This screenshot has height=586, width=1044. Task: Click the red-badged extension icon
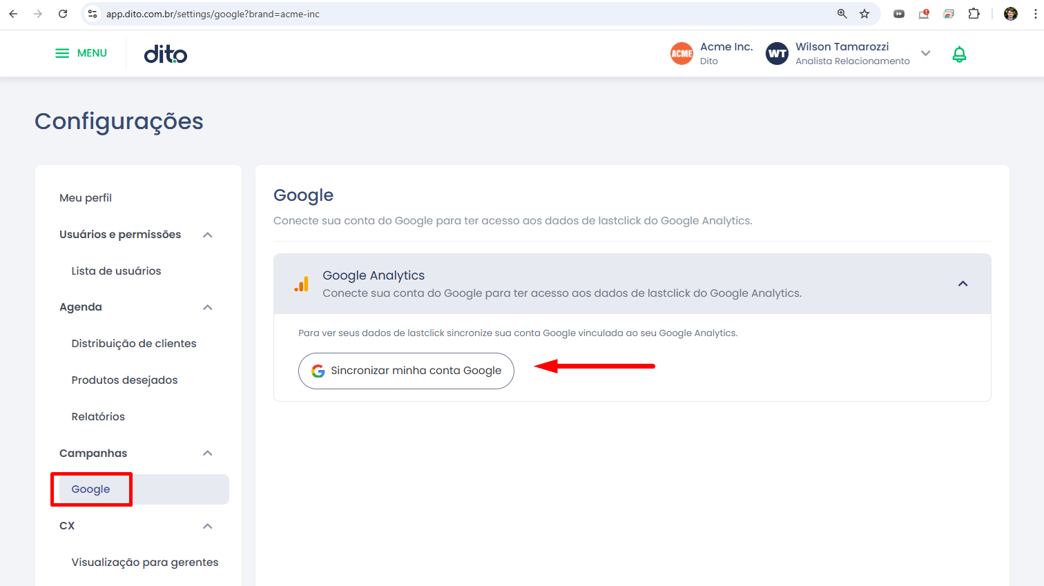(x=924, y=14)
